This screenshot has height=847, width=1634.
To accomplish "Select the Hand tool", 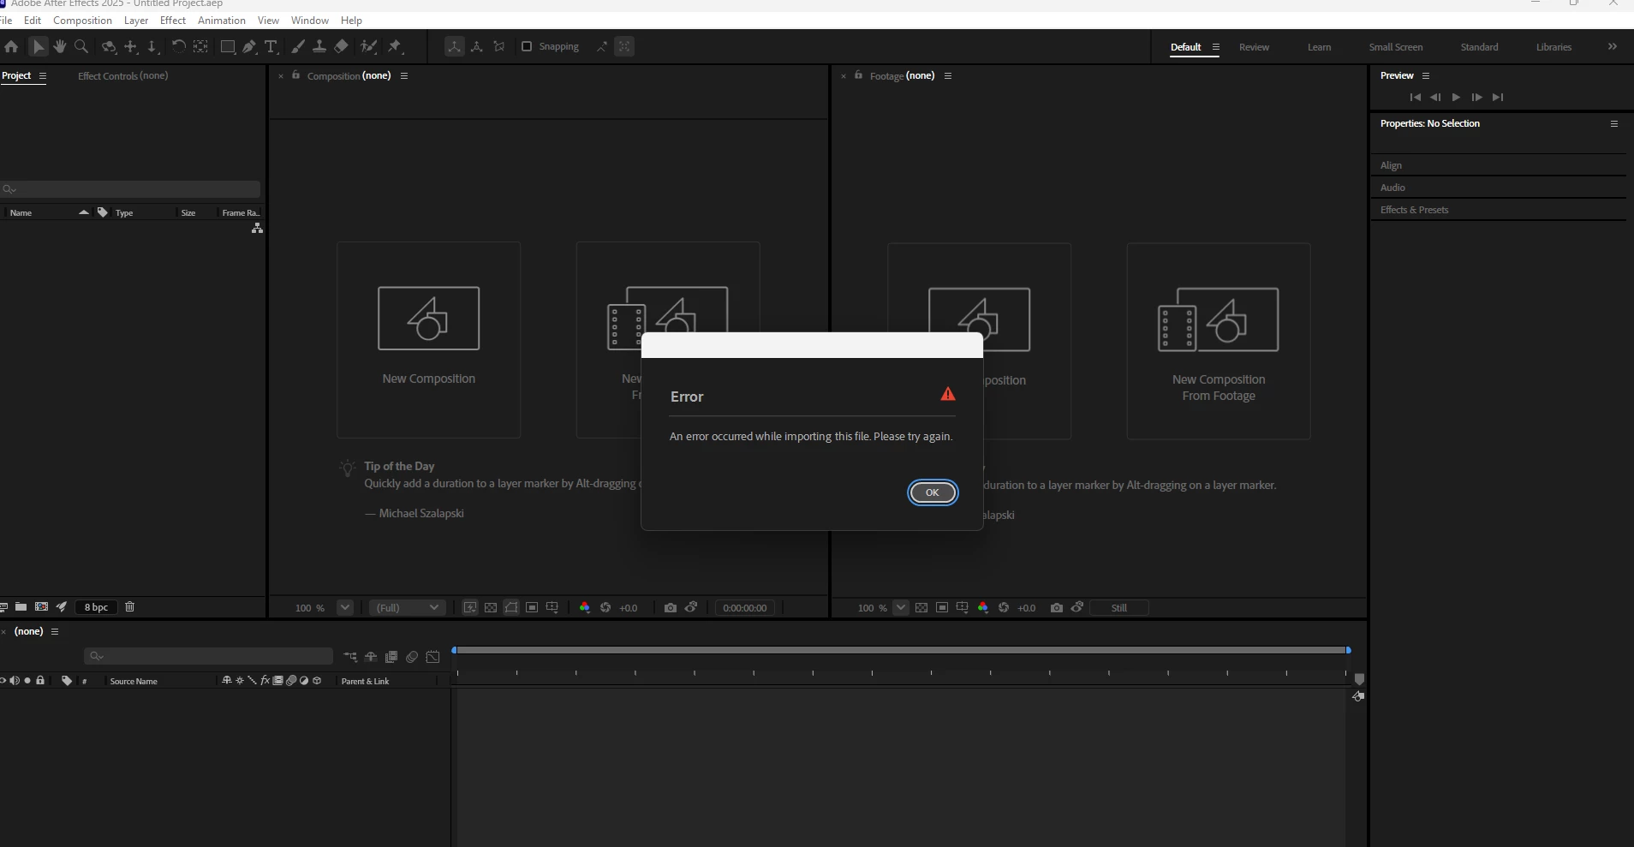I will pyautogui.click(x=60, y=47).
